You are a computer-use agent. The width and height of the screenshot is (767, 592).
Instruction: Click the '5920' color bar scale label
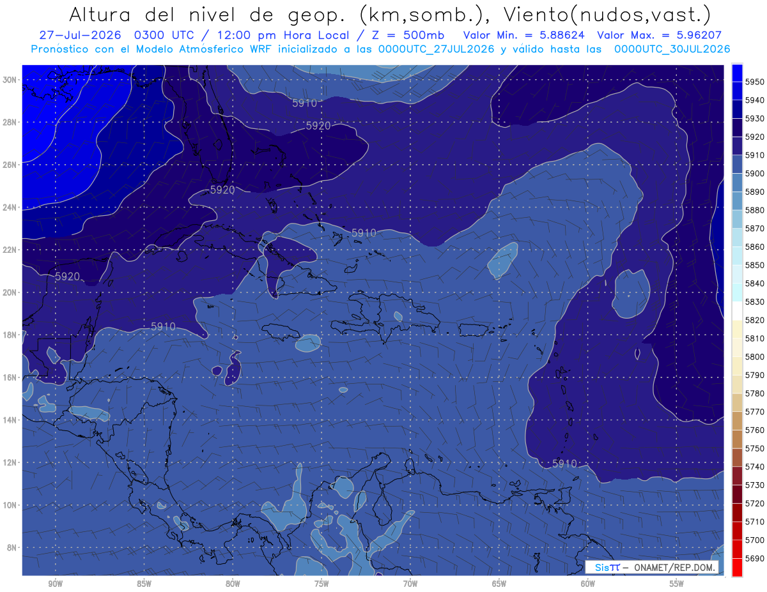coord(755,137)
